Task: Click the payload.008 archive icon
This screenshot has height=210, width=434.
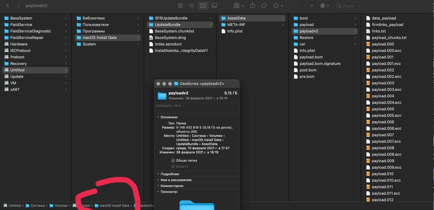Action: [368, 148]
